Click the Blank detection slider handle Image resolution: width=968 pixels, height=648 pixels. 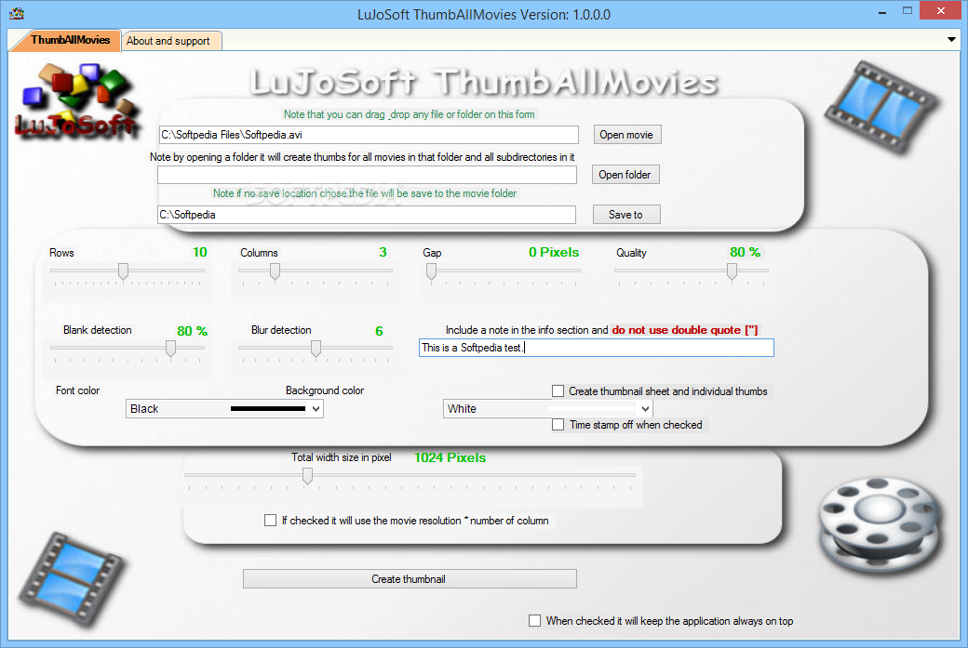[170, 349]
